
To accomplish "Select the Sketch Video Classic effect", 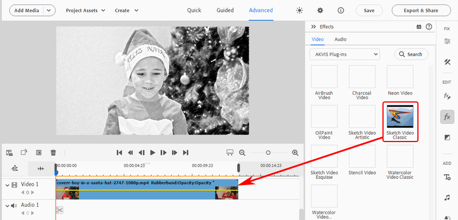I will [x=400, y=116].
